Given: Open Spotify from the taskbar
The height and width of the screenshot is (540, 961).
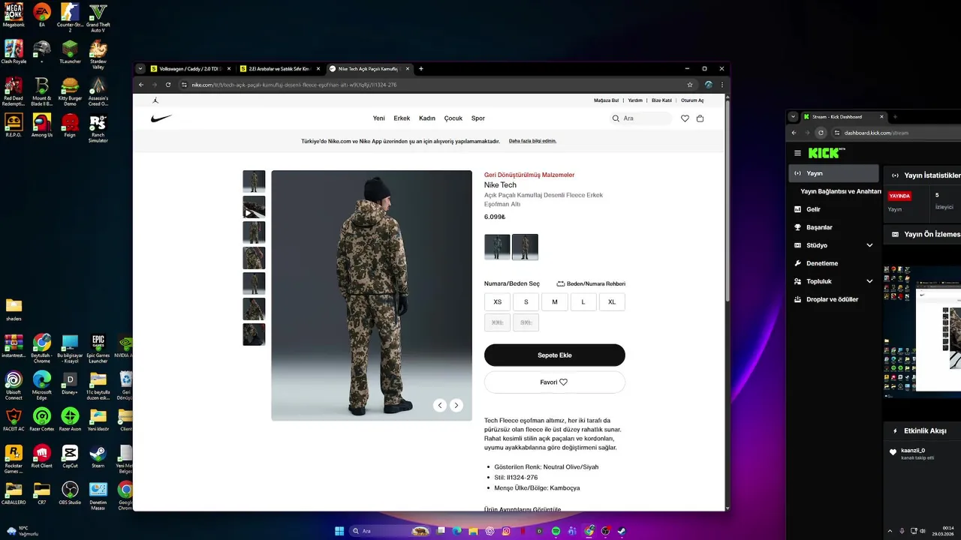Looking at the screenshot, I should tap(556, 531).
